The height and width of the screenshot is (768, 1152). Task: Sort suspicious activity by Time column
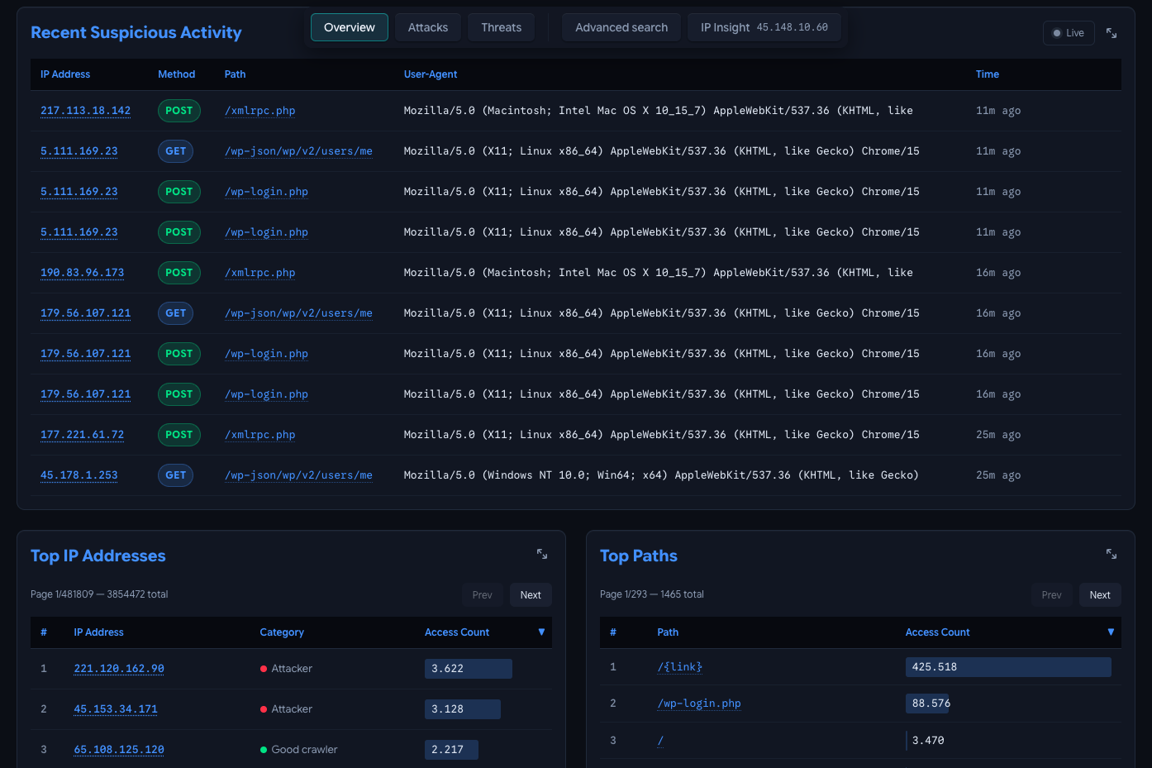coord(988,74)
